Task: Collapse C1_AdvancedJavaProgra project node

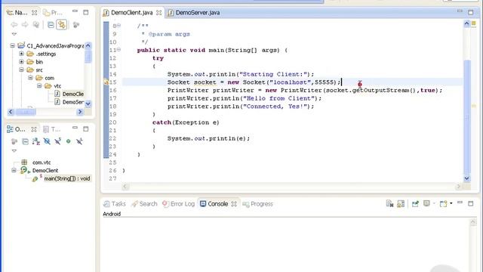Action: click(12, 45)
